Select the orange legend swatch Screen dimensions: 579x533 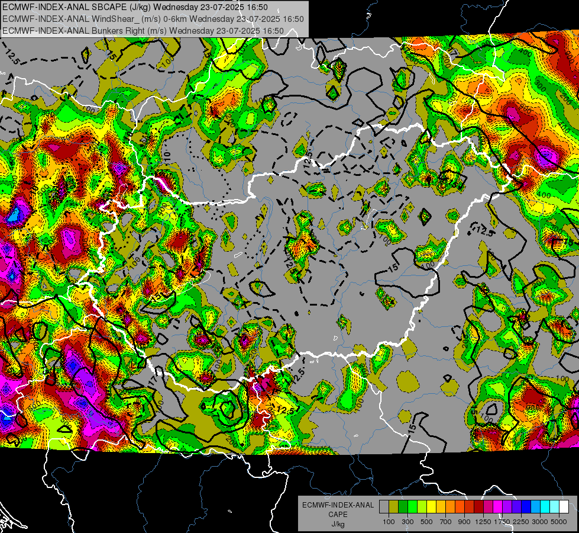pos(451,506)
